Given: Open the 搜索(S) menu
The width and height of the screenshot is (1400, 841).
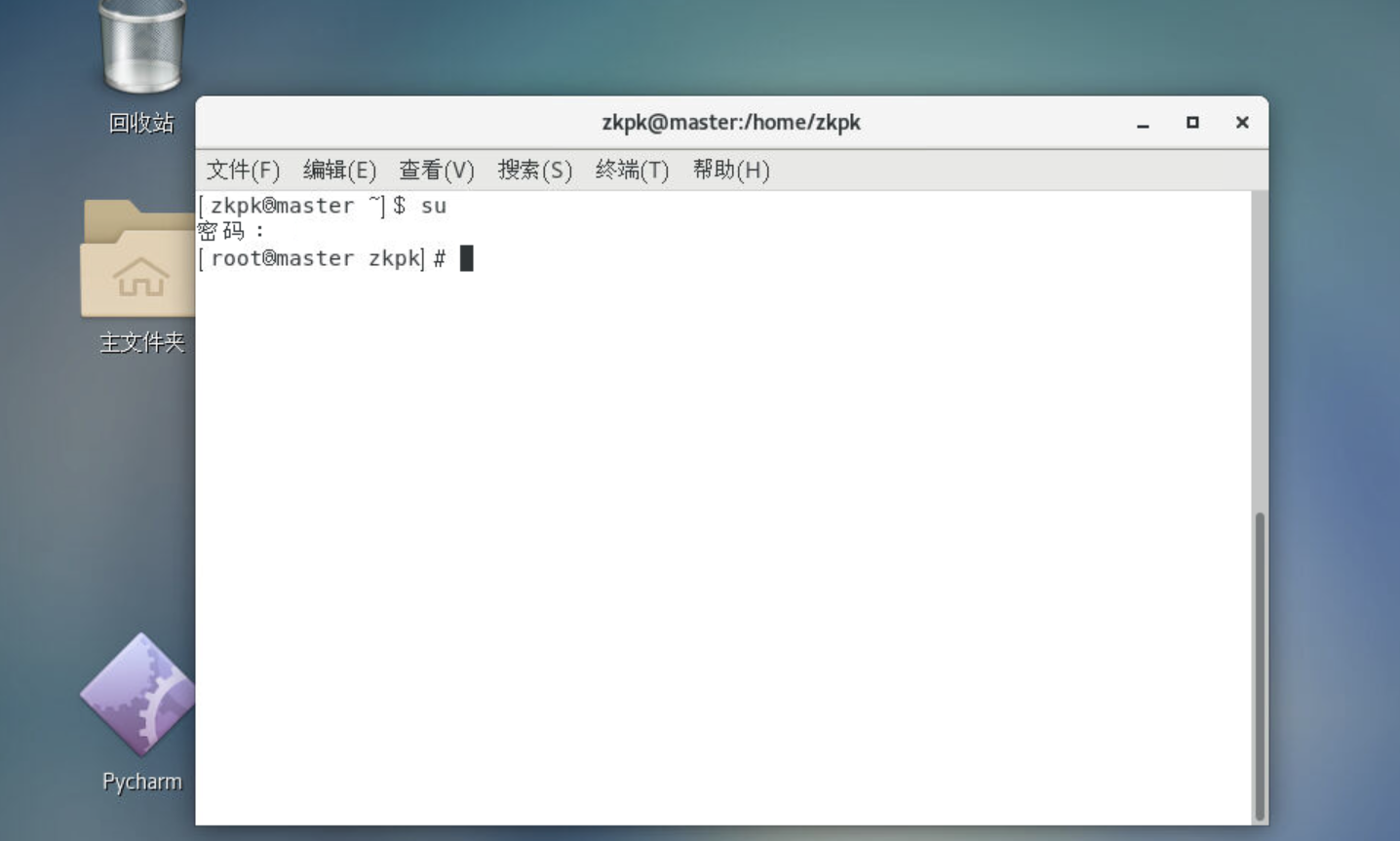Looking at the screenshot, I should 535,170.
